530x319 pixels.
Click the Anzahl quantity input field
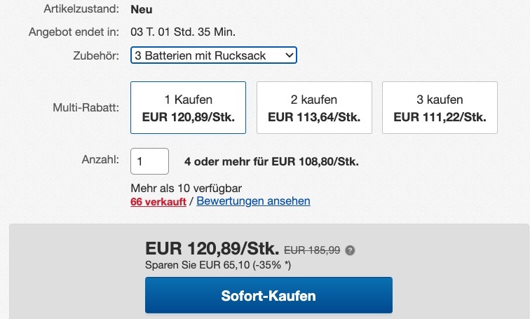149,161
